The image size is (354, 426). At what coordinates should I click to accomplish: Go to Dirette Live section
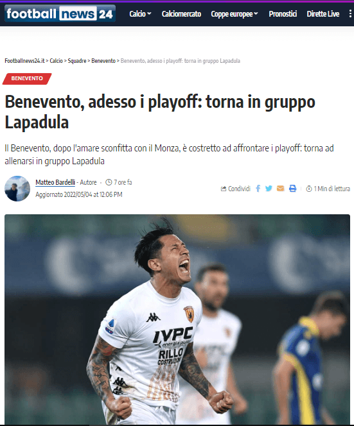[x=323, y=14]
